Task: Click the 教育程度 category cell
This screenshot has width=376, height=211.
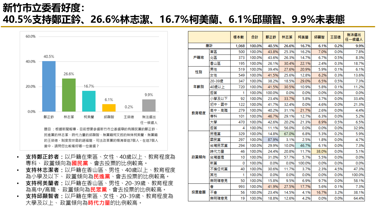Action: (199, 113)
